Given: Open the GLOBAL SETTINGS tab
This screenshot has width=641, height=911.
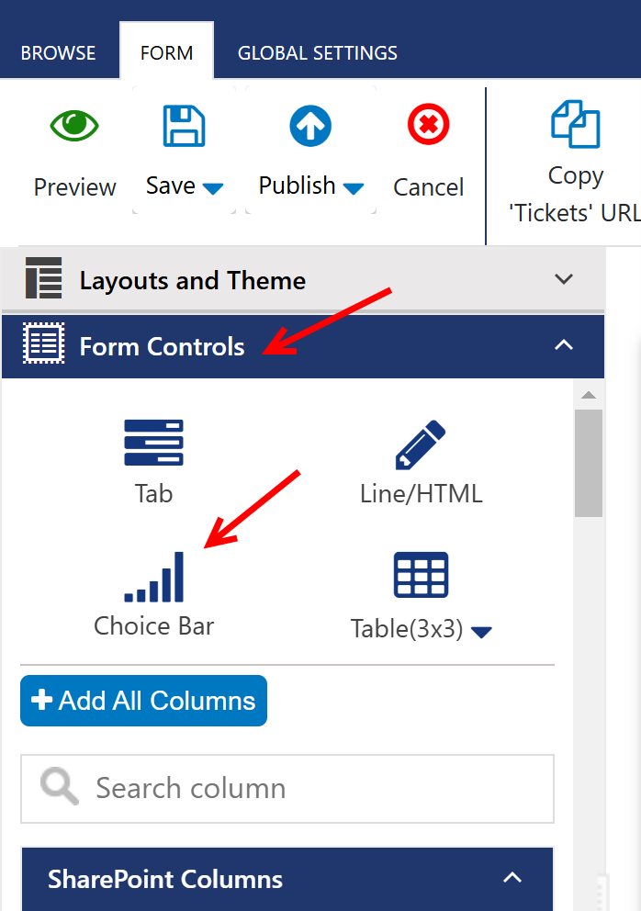Looking at the screenshot, I should 317,53.
